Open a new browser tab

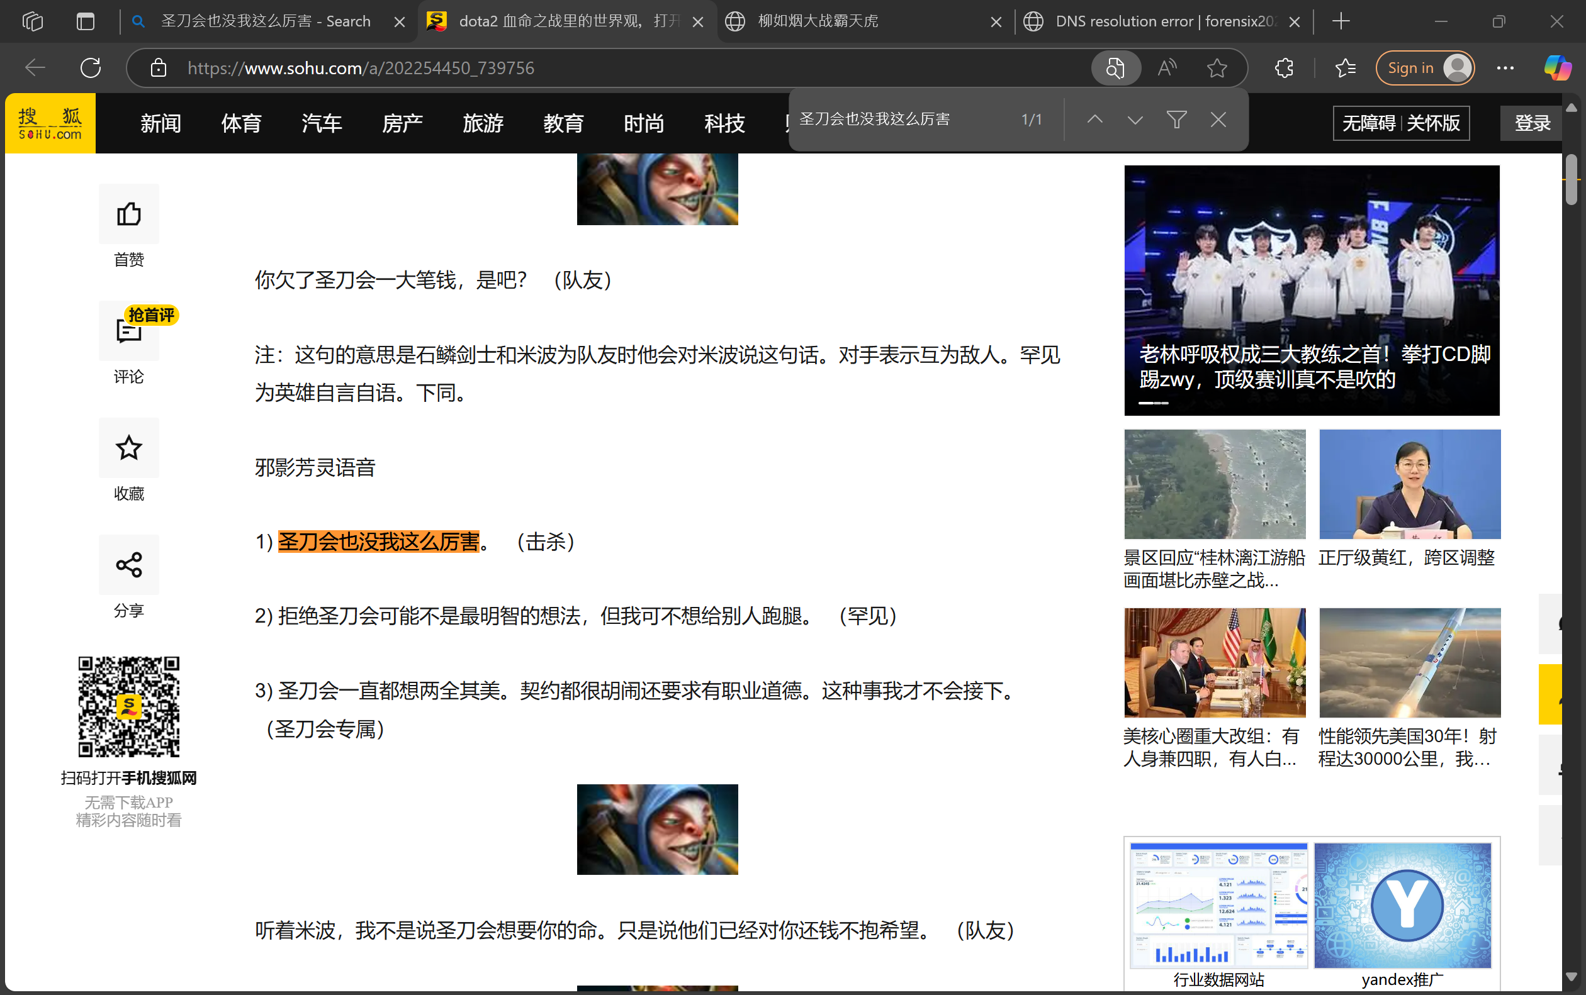click(x=1341, y=21)
